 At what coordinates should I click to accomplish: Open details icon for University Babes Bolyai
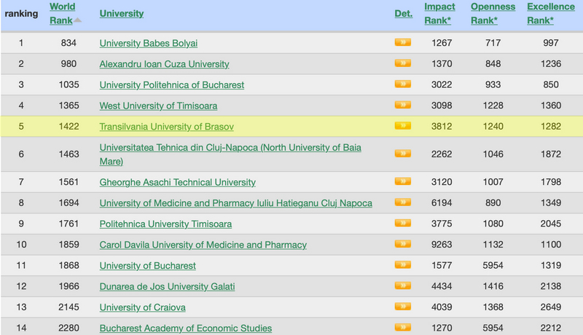pos(402,43)
